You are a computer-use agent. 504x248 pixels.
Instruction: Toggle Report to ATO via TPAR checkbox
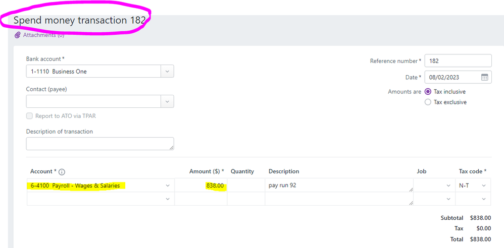[29, 116]
